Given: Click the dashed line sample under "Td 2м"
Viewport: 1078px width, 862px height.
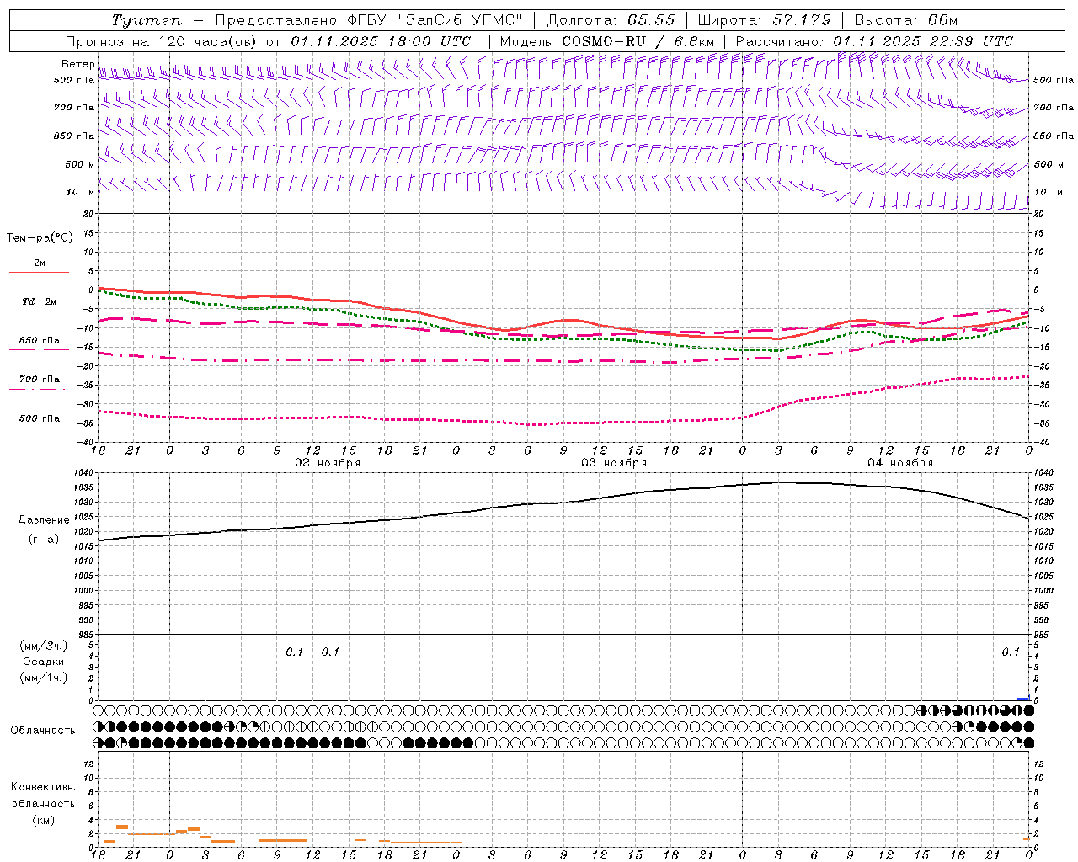Looking at the screenshot, I should pos(38,311).
